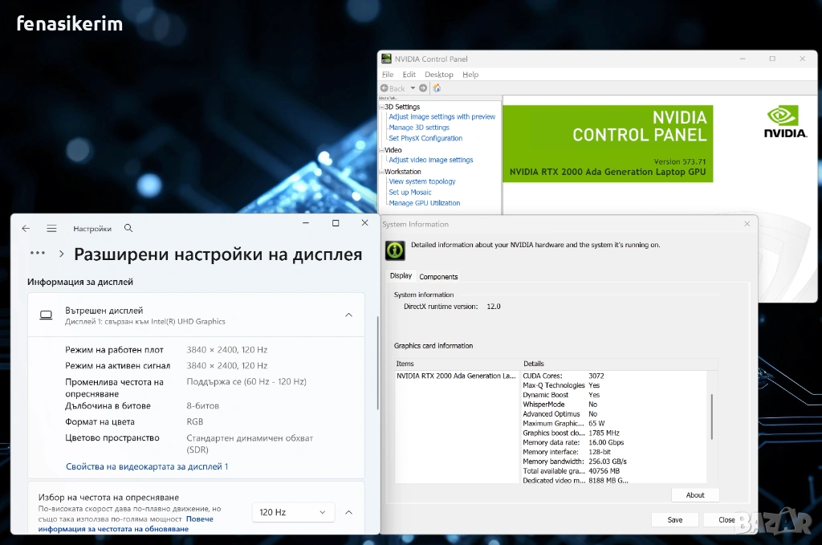Click the graphics details list scrollbar
This screenshot has height=545, width=822.
coord(711,417)
